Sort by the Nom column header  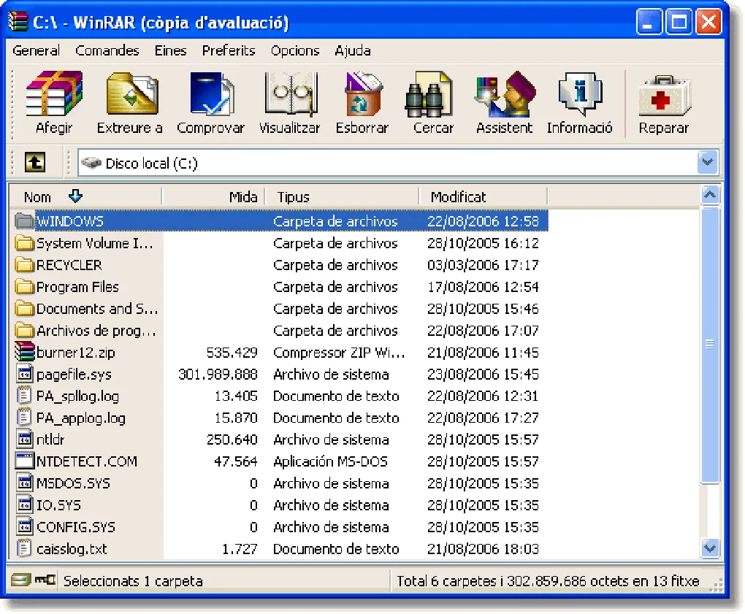85,196
